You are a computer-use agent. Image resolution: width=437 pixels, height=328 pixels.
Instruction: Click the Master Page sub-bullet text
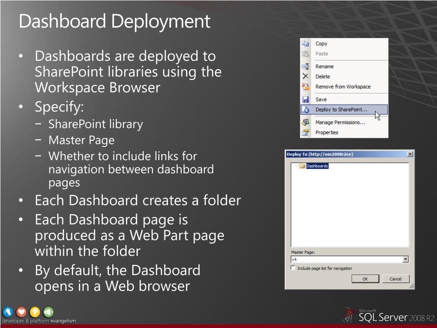[x=82, y=140]
